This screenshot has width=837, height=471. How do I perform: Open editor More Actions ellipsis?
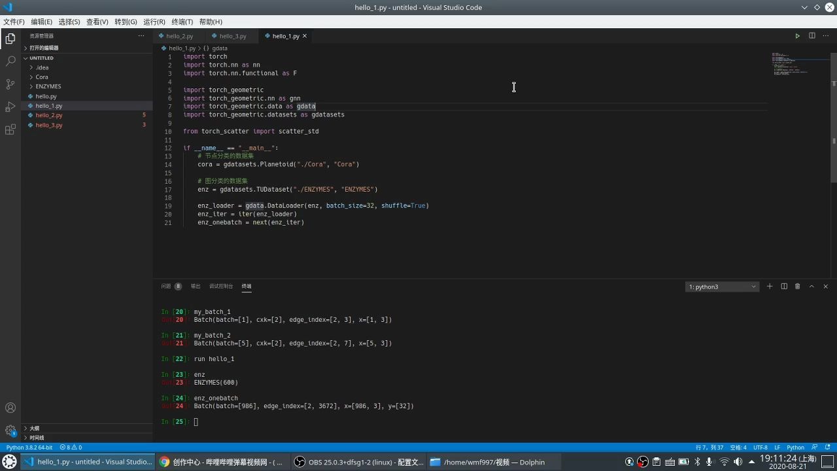[x=825, y=36]
